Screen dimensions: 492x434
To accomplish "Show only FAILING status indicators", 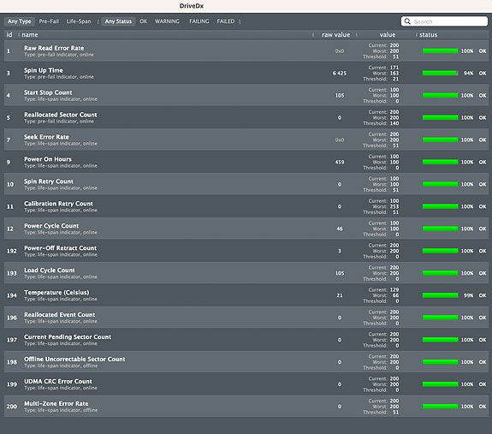I will point(199,21).
